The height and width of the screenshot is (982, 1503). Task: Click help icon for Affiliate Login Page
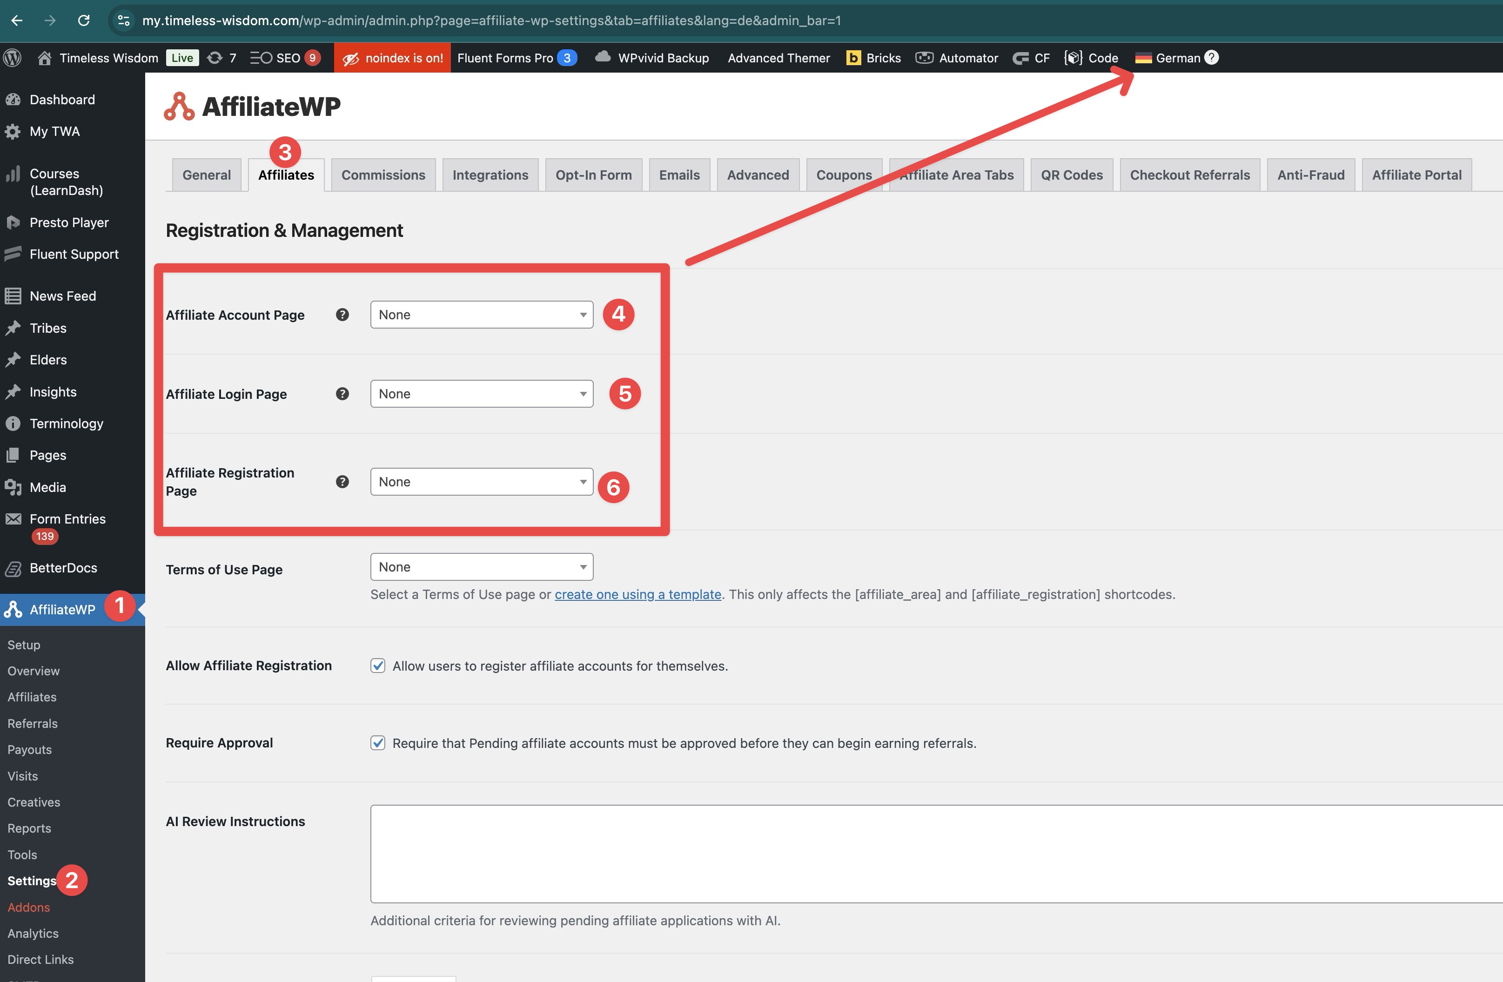point(342,393)
